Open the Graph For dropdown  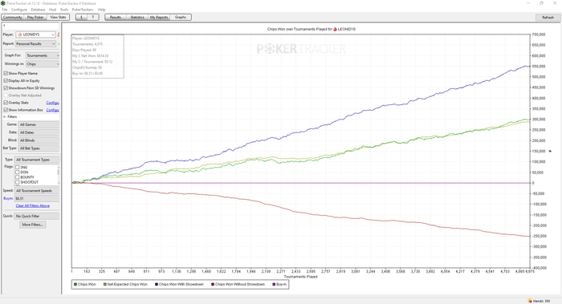(43, 55)
